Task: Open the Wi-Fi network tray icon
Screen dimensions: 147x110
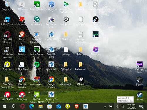Action: pos(117,106)
